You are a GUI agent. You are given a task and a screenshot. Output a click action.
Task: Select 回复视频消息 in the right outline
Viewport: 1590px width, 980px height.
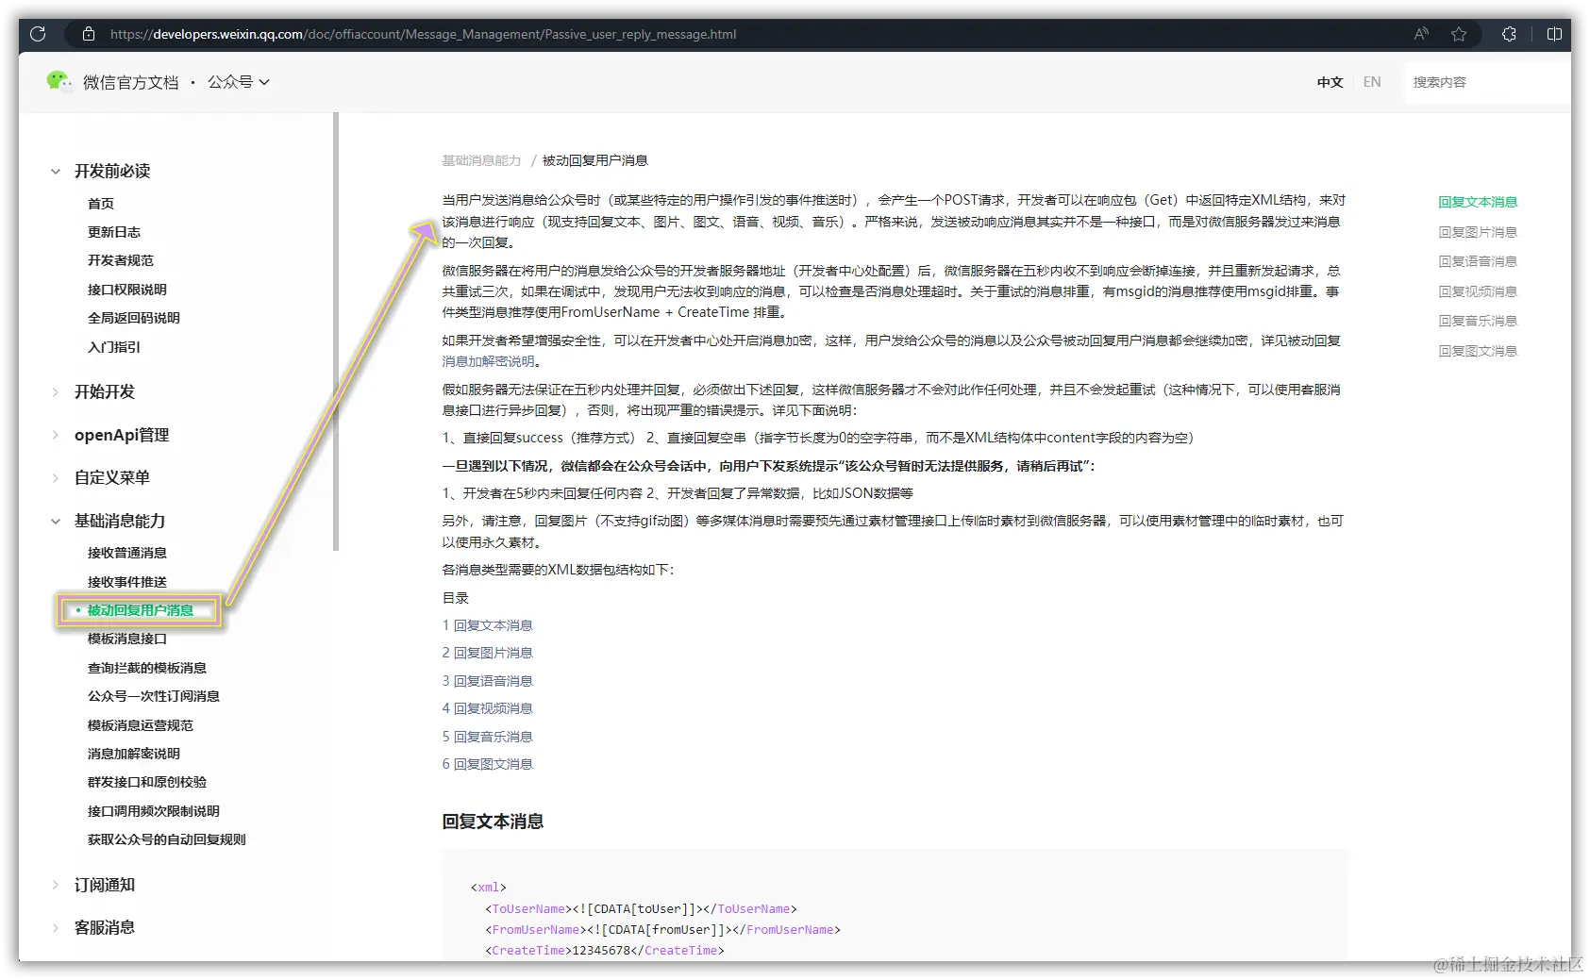[1478, 291]
